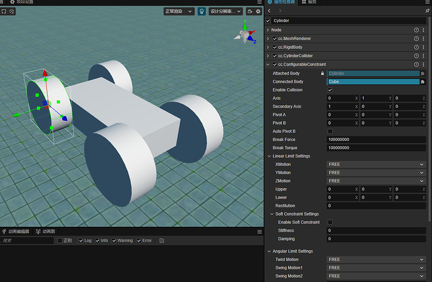Image resolution: width=432 pixels, height=282 pixels.
Task: Expand the Node section
Action: pyautogui.click(x=268, y=30)
